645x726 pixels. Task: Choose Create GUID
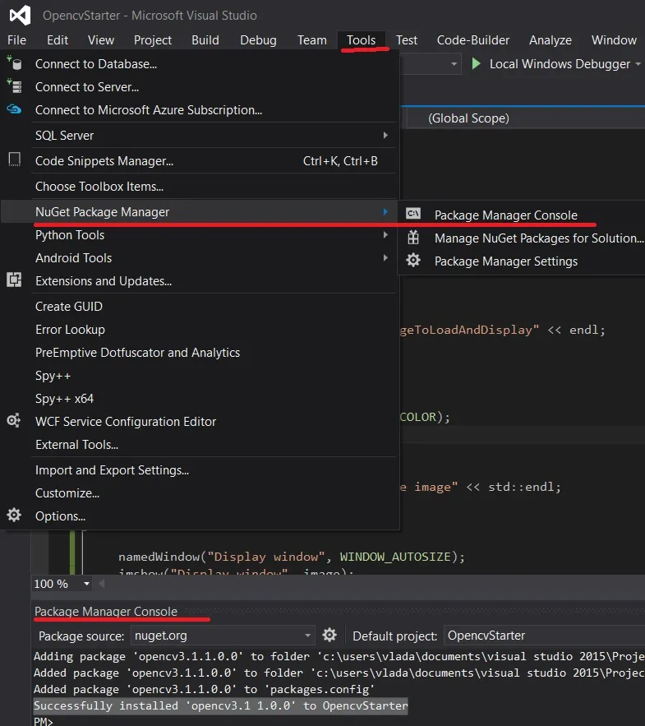coord(200,307)
